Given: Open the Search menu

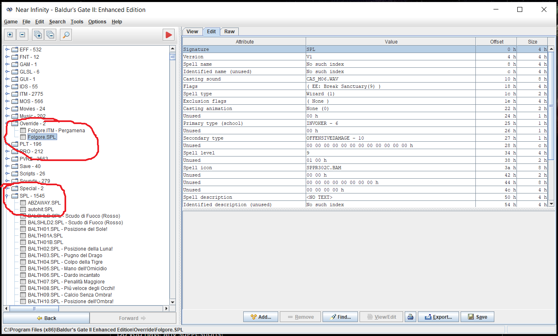Looking at the screenshot, I should [x=57, y=22].
